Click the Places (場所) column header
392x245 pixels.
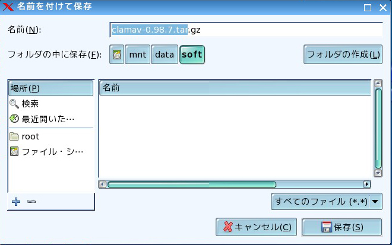51,88
